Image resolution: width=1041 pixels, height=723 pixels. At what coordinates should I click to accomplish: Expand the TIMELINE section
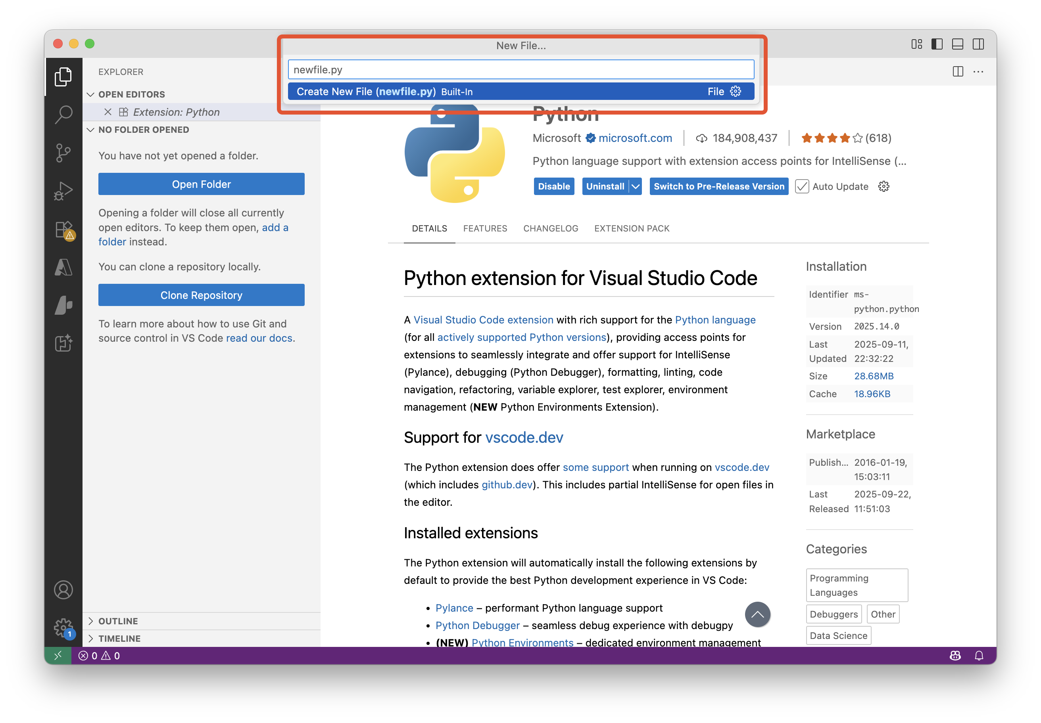click(x=119, y=638)
